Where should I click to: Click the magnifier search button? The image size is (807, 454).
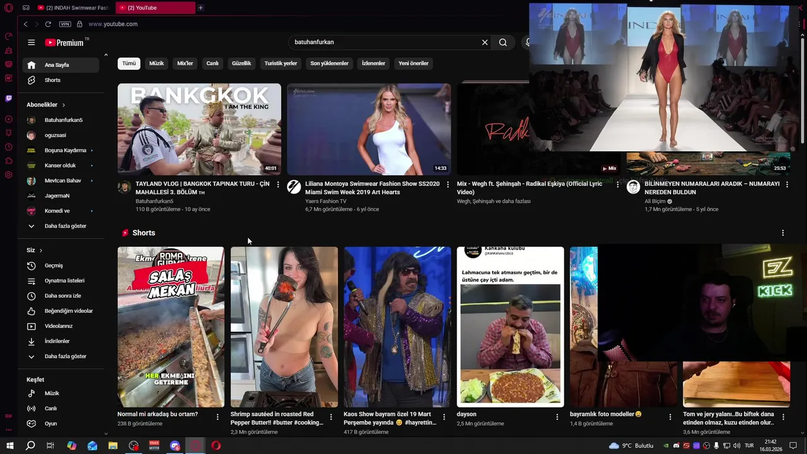[x=503, y=42]
